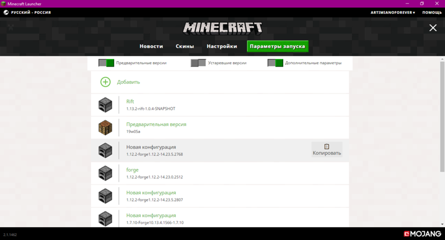Click furnace icon of 14.23.5.2807 configuration

pos(105,196)
